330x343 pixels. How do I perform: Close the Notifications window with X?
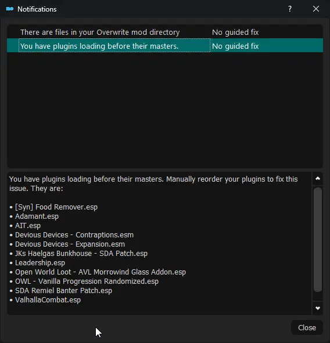pos(316,9)
